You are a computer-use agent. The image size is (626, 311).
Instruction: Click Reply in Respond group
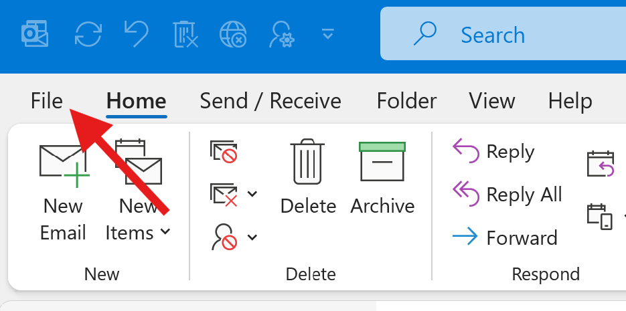pos(493,152)
